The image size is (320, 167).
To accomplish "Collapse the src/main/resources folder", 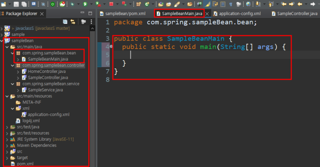I will click(x=7, y=96).
